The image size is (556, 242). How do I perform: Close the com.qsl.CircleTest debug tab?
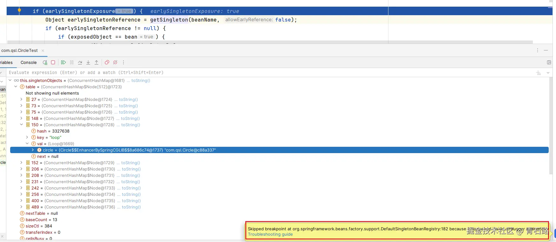(x=43, y=51)
